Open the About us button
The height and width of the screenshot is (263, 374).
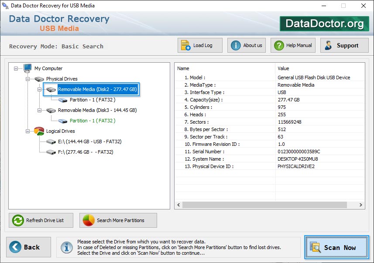(x=247, y=45)
